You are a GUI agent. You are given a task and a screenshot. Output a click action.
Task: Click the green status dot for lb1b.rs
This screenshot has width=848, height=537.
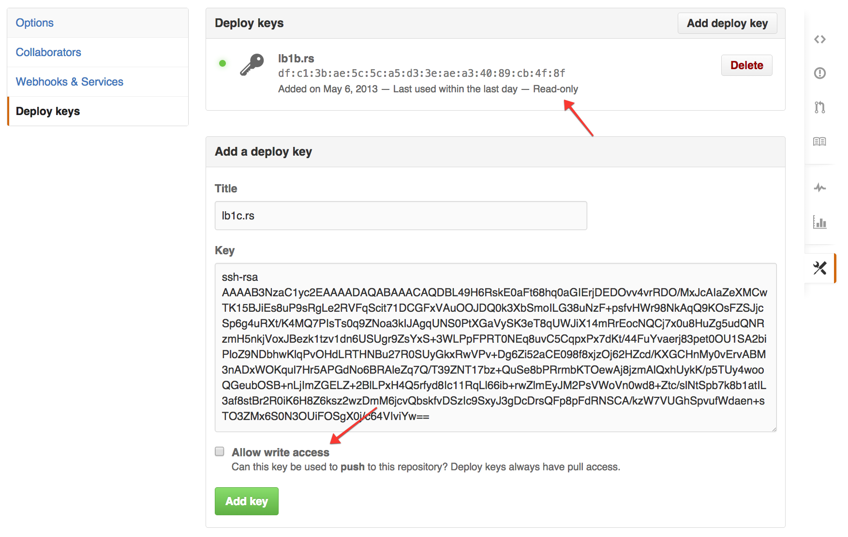pos(223,63)
